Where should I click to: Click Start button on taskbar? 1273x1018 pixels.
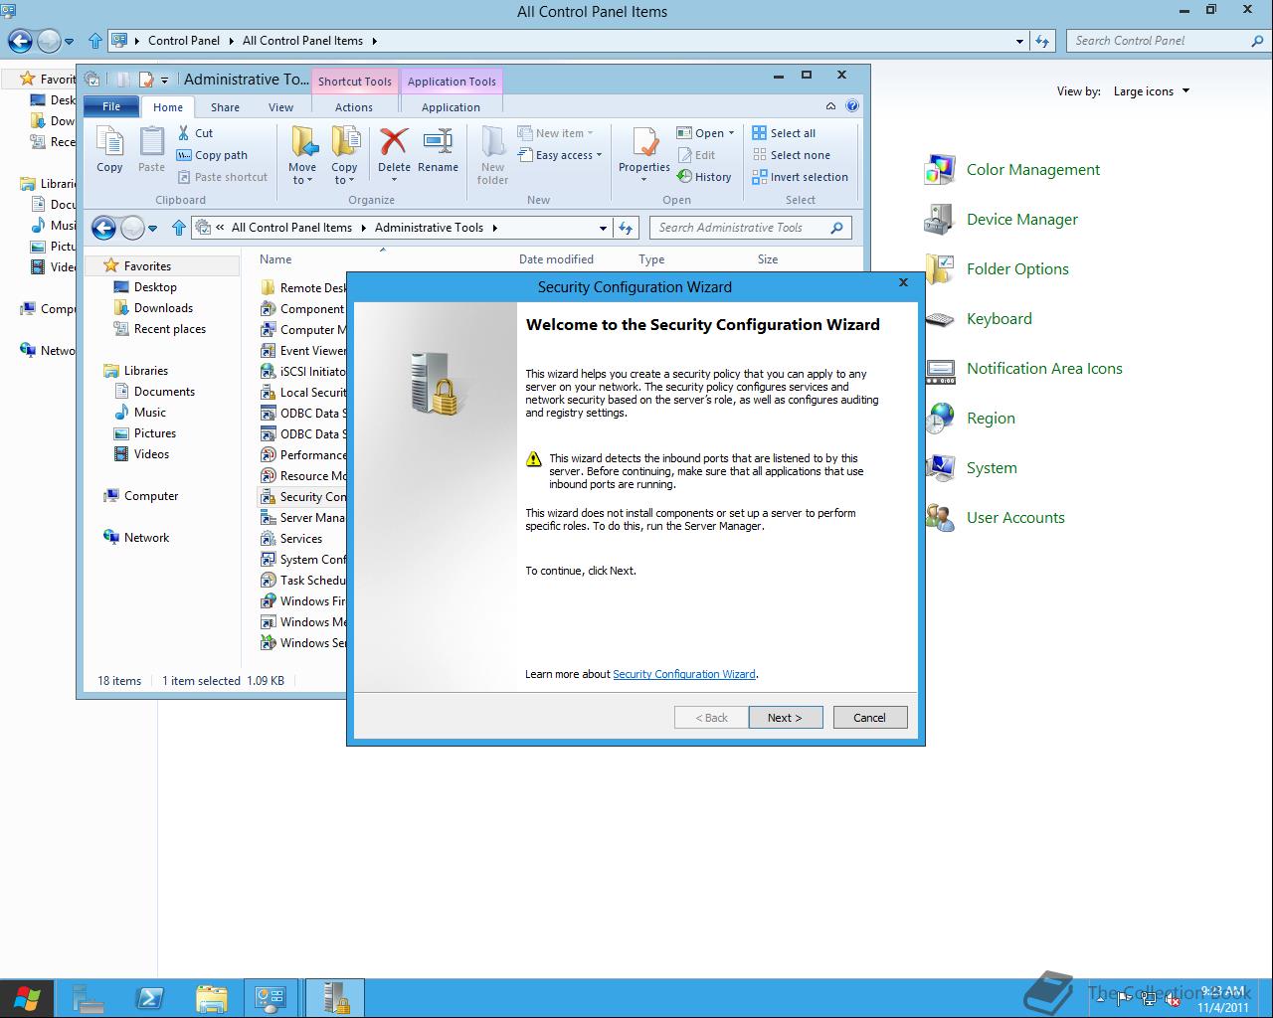pos(27,998)
